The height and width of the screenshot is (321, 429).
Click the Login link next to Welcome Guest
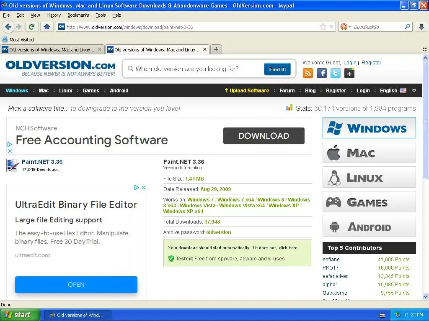350,63
